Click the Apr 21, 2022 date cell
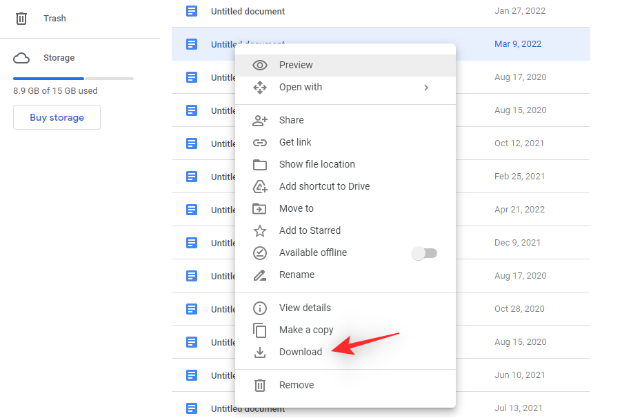This screenshot has width=622, height=418. coord(519,210)
